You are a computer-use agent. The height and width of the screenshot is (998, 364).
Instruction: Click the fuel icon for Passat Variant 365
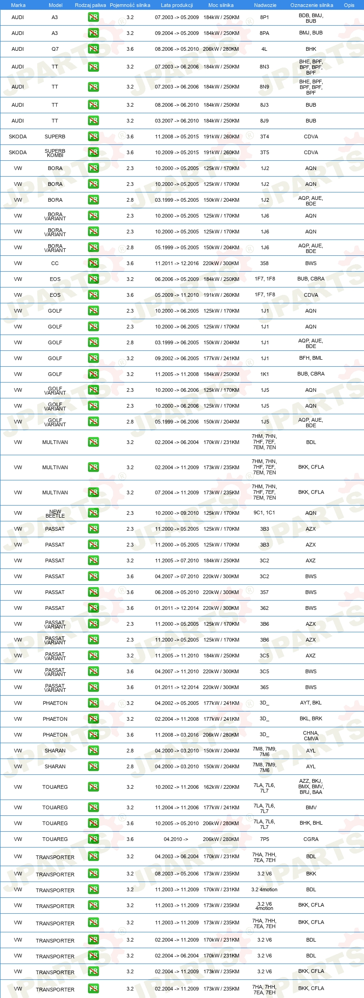[x=93, y=687]
